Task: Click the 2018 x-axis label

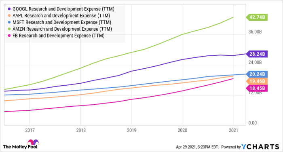Action: [81, 130]
